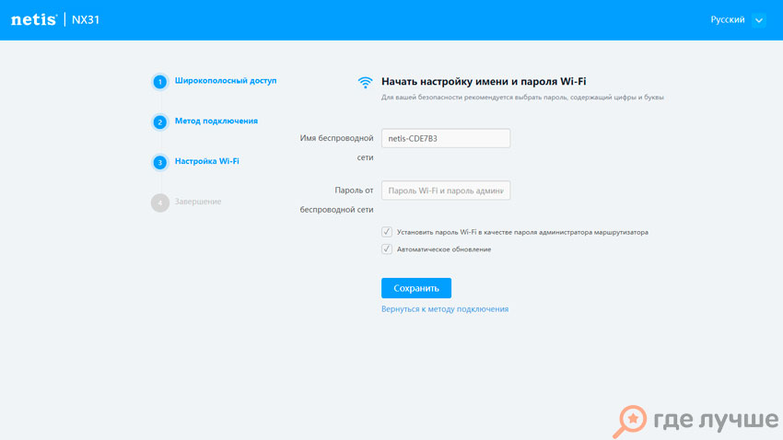Select the «Метод подключения» step

[x=216, y=121]
